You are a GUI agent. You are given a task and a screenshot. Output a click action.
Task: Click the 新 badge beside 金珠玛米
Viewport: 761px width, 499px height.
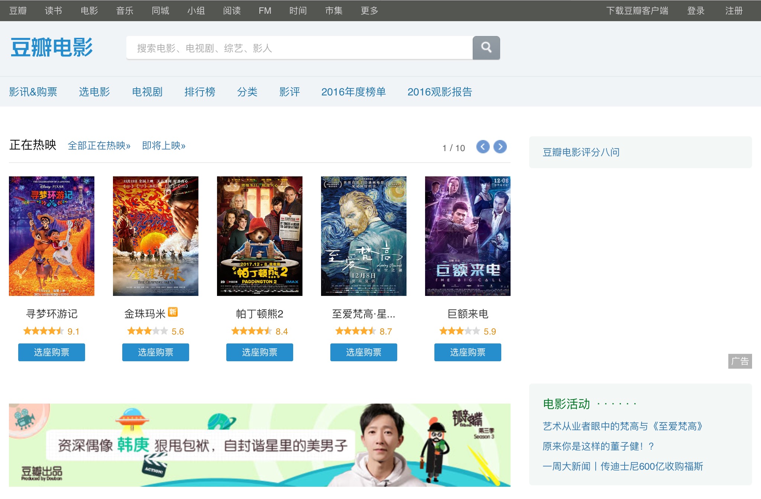click(173, 312)
